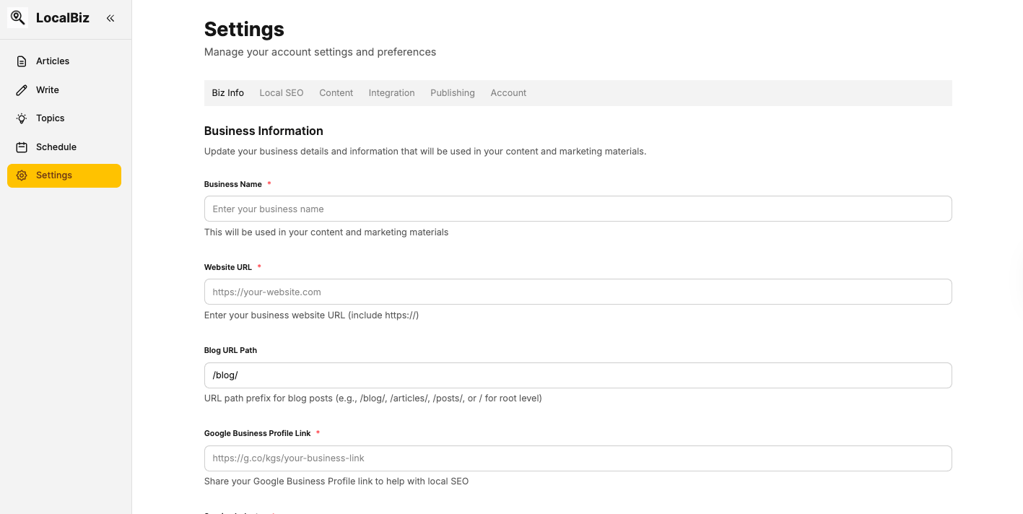The height and width of the screenshot is (514, 1023).
Task: Switch to the Local SEO tab
Action: (281, 92)
